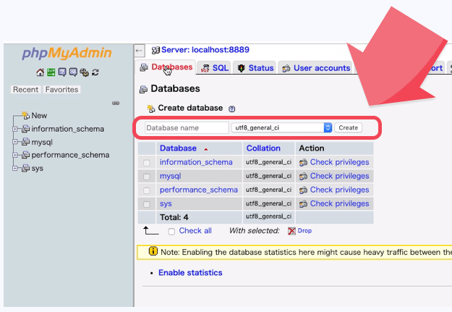This screenshot has width=452, height=312.
Task: Switch to the Status tab
Action: 255,68
